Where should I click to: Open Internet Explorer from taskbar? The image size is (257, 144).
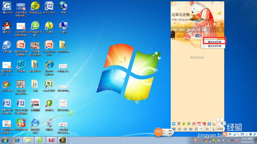(x=17, y=140)
